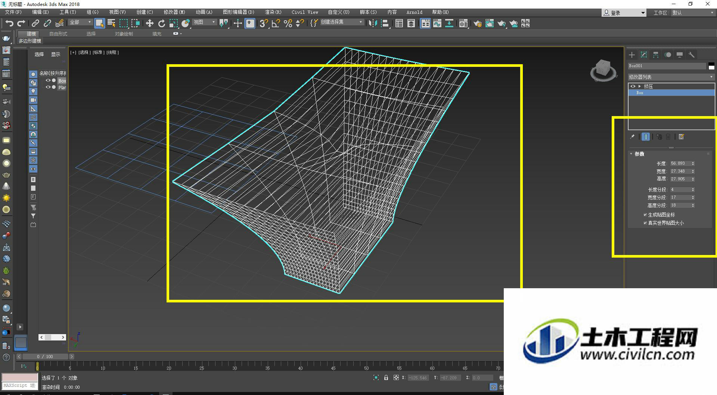Open the Curve Editor icon

click(x=437, y=24)
